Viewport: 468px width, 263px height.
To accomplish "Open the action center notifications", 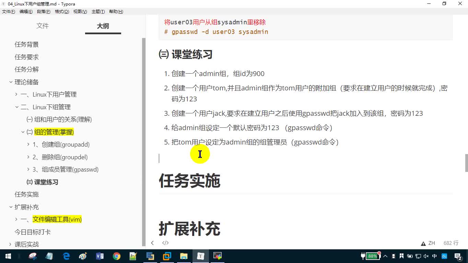I will 458,256.
